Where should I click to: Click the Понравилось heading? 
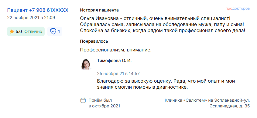tap(94, 41)
